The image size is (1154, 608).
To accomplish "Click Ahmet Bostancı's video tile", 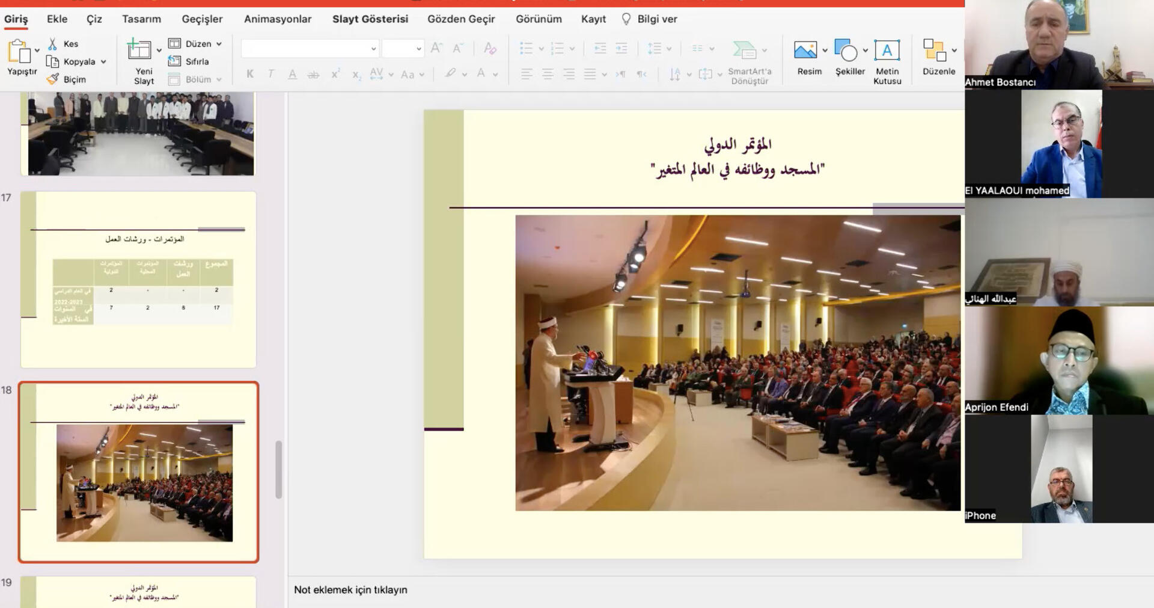I will click(1059, 45).
